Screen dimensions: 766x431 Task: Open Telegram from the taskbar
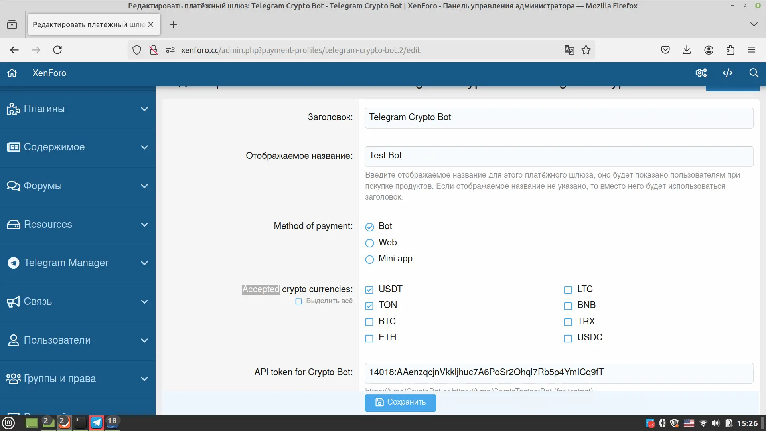pyautogui.click(x=97, y=423)
